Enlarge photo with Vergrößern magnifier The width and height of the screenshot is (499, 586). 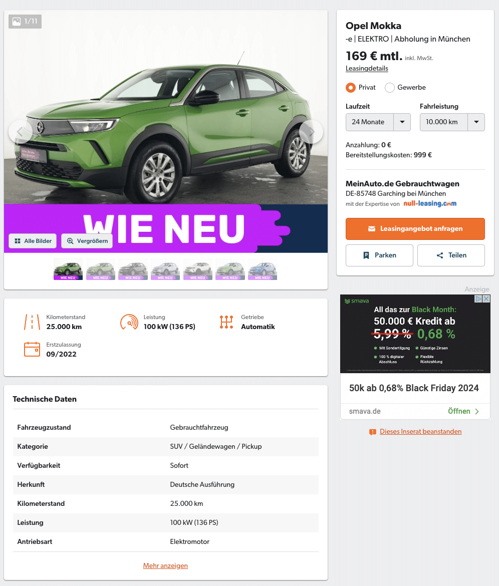(87, 241)
